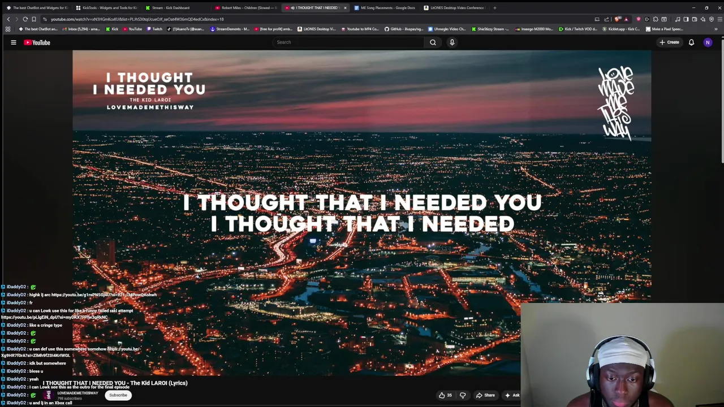Click the Share button under the video

coord(485,395)
